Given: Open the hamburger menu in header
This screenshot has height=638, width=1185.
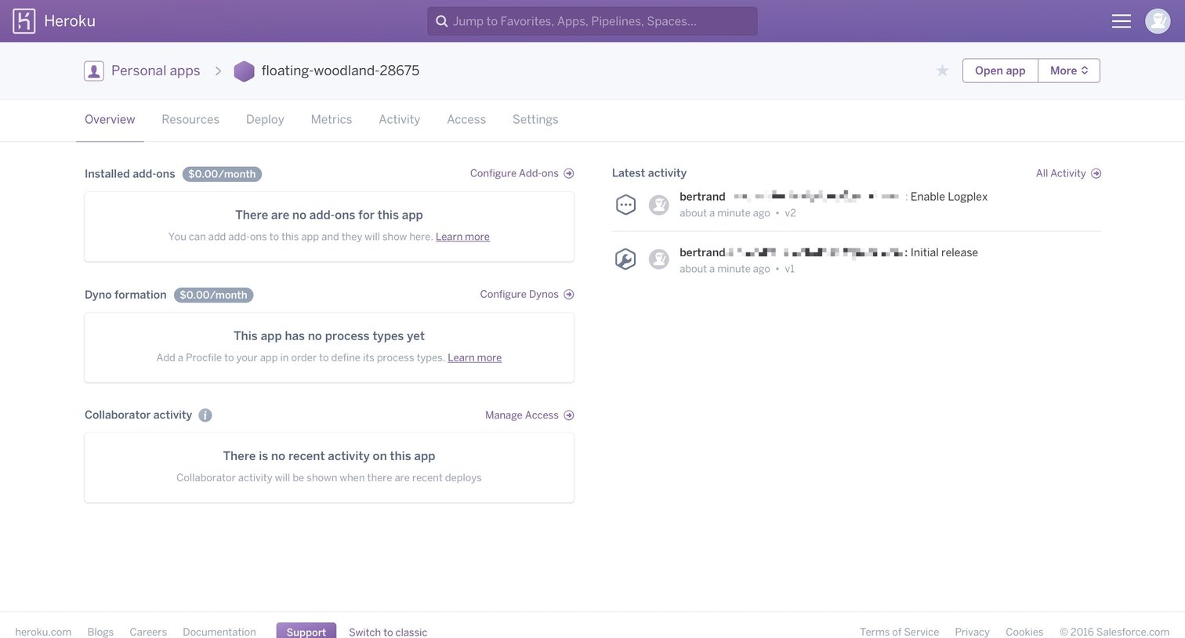Looking at the screenshot, I should (x=1122, y=21).
